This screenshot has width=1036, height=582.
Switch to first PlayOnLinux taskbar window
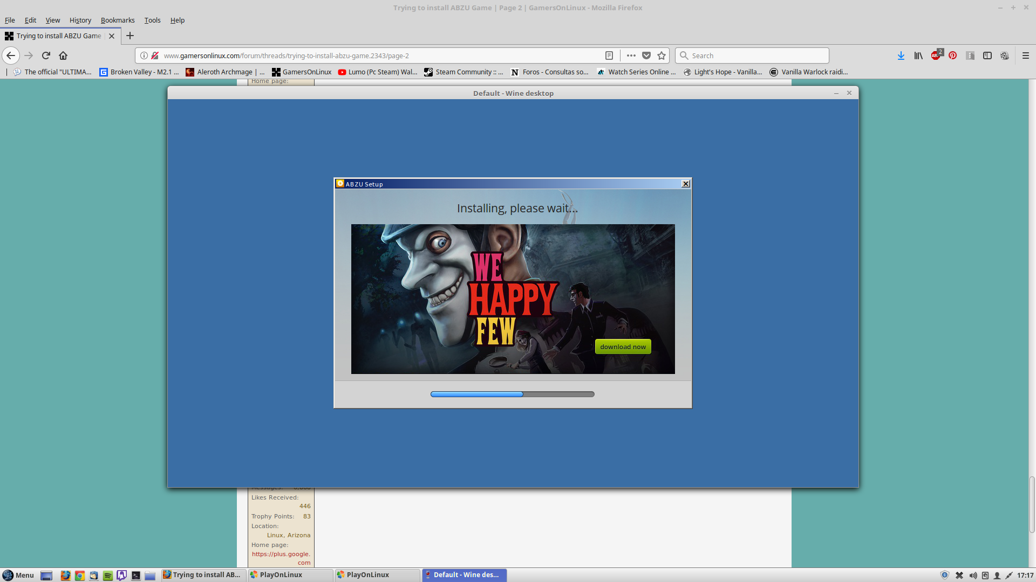[290, 575]
